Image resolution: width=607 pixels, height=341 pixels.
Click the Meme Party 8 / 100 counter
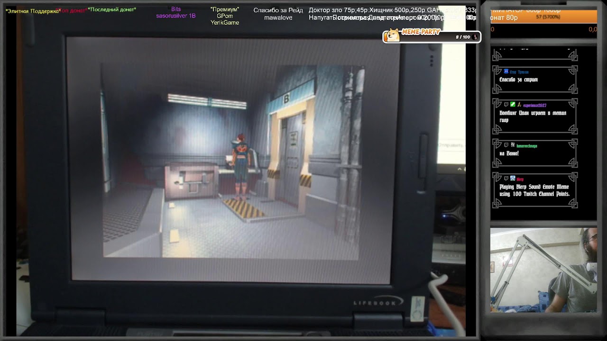(x=463, y=37)
